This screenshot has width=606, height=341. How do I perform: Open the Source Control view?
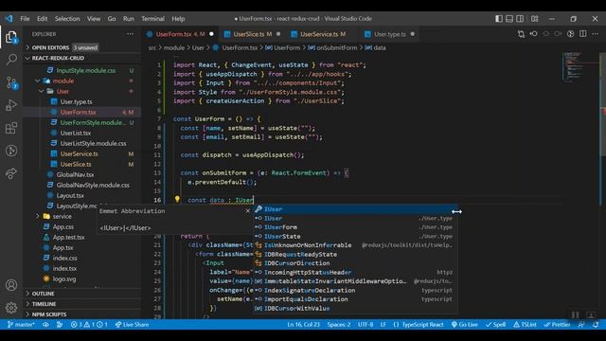click(x=11, y=82)
